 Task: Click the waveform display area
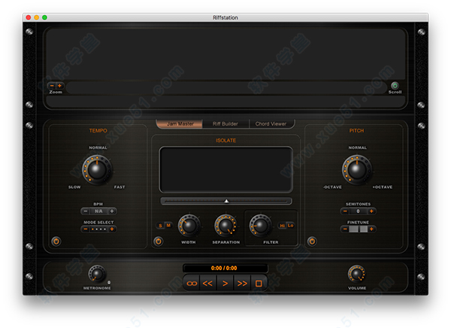pyautogui.click(x=225, y=54)
